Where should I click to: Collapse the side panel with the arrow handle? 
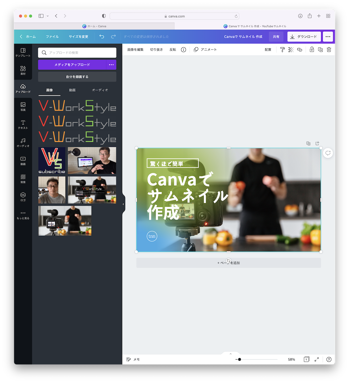click(x=123, y=204)
